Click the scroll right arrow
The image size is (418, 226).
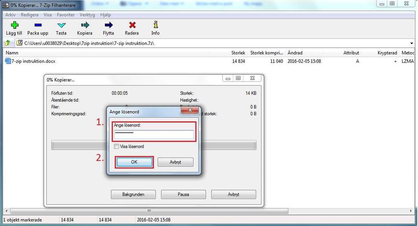point(411,211)
